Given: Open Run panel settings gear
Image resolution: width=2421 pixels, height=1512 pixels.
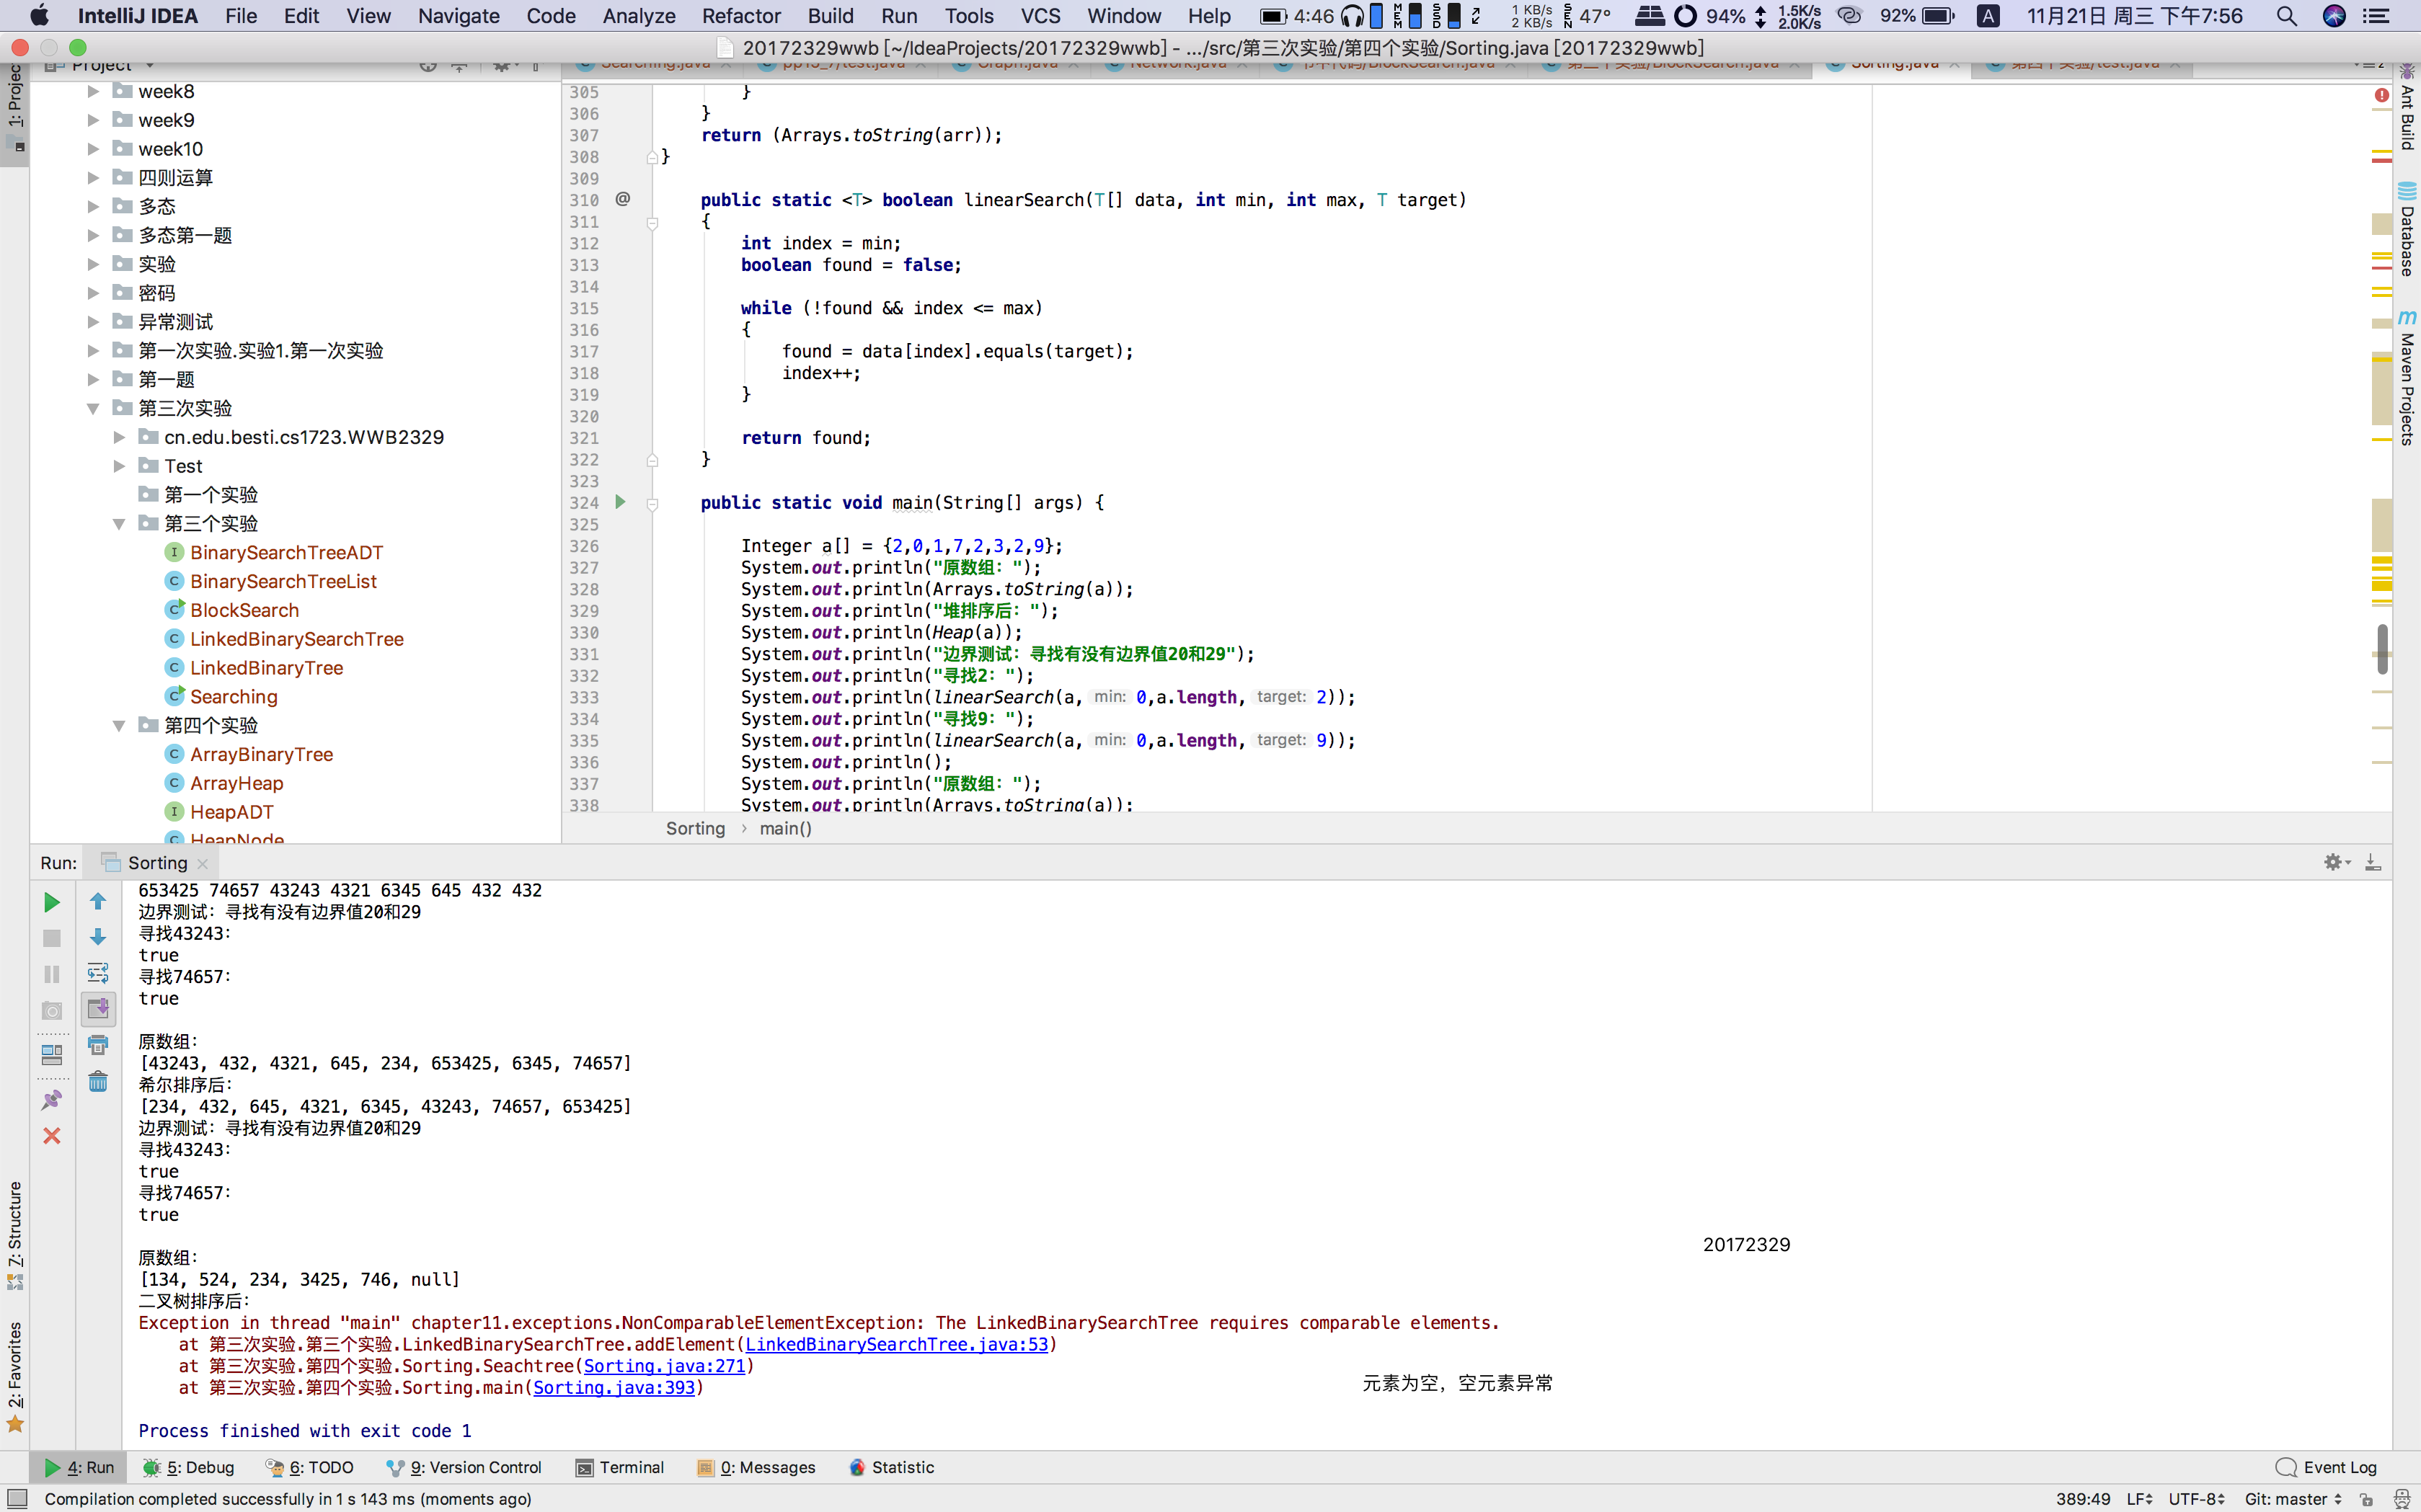Looking at the screenshot, I should pos(2336,862).
